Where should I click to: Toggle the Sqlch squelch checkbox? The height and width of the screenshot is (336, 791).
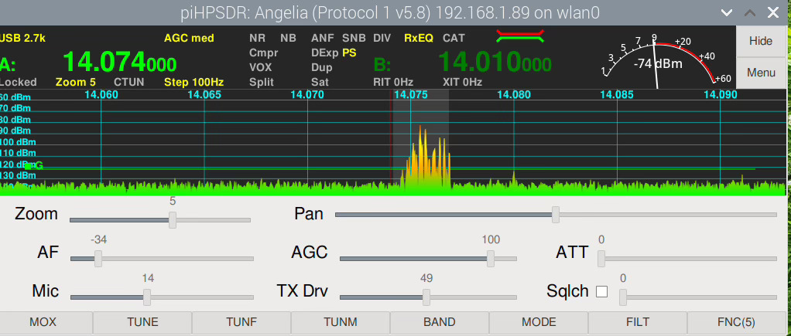[x=601, y=292]
